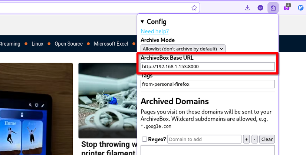Open the 3D printer filament article thumbnail
306x155 pixels.
pos(108,100)
